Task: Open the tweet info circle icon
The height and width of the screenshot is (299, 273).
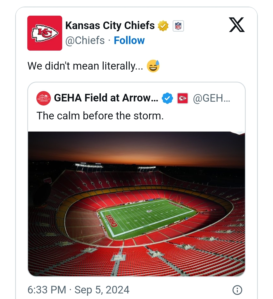Action: coord(237,290)
